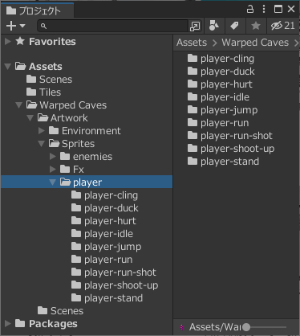Viewport: 300px width, 336px height.
Task: Click Warped Caves in breadcrumb path
Action: (x=255, y=43)
